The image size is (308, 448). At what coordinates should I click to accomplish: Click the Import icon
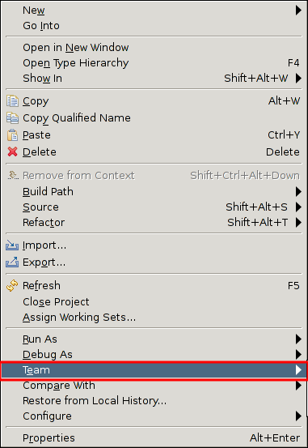12,245
